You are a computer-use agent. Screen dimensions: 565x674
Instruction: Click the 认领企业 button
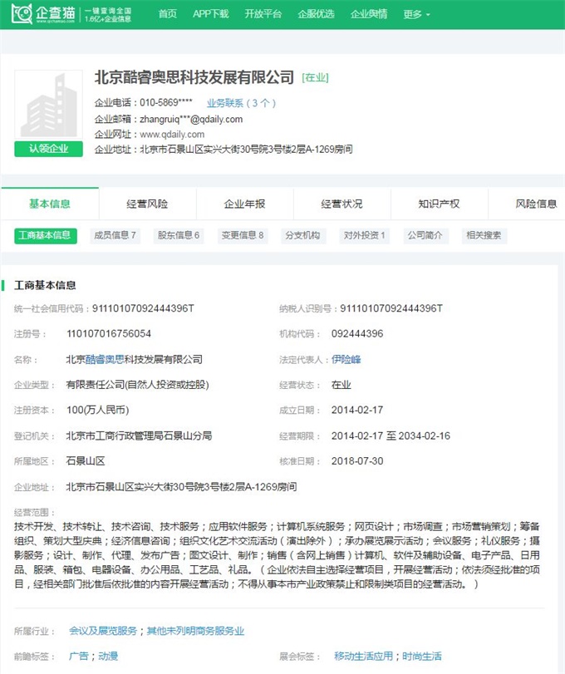pos(48,149)
